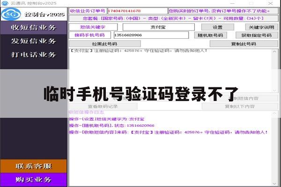Open 关键字说明 help button
Image resolution: width=281 pixels, height=187 pixels.
pyautogui.click(x=262, y=27)
